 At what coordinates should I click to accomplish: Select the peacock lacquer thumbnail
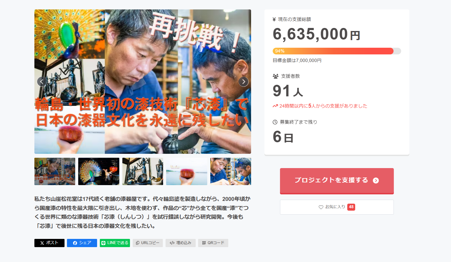[x=99, y=171]
